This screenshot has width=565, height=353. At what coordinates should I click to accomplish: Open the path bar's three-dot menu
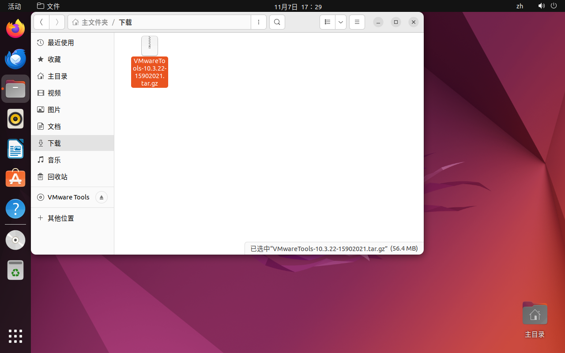click(259, 22)
